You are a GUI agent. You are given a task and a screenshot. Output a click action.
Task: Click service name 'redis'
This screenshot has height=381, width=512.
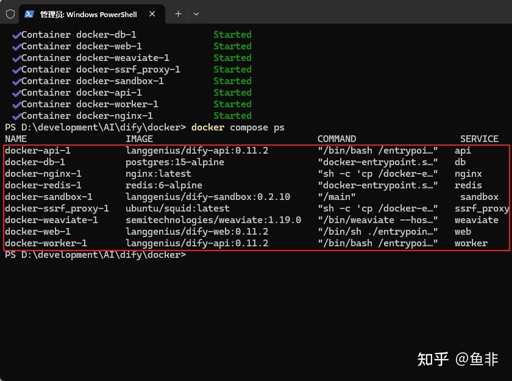pyautogui.click(x=468, y=185)
